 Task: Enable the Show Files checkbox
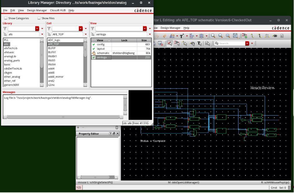point(39,18)
